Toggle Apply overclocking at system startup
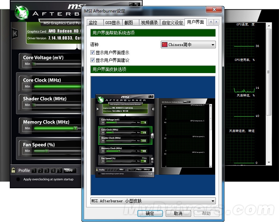The width and height of the screenshot is (279, 222). coord(18,179)
